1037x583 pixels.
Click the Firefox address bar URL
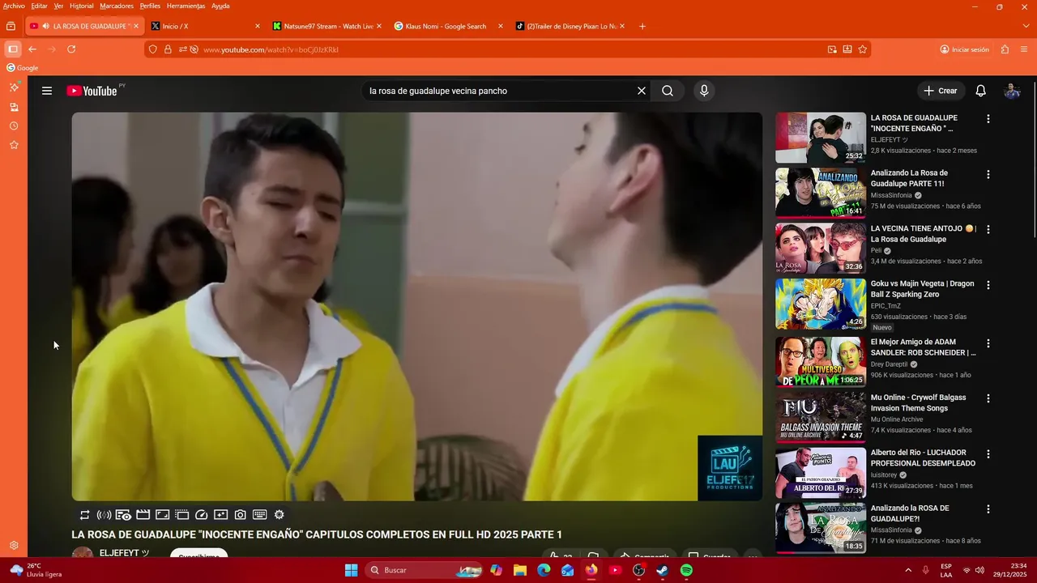pyautogui.click(x=271, y=49)
